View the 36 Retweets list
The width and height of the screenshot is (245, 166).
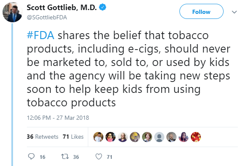click(42, 137)
